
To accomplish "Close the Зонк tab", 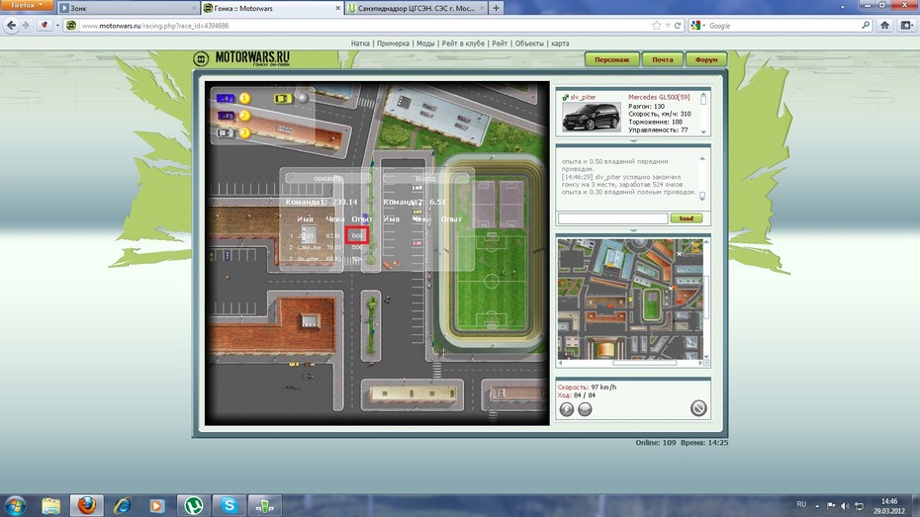I will tap(194, 8).
